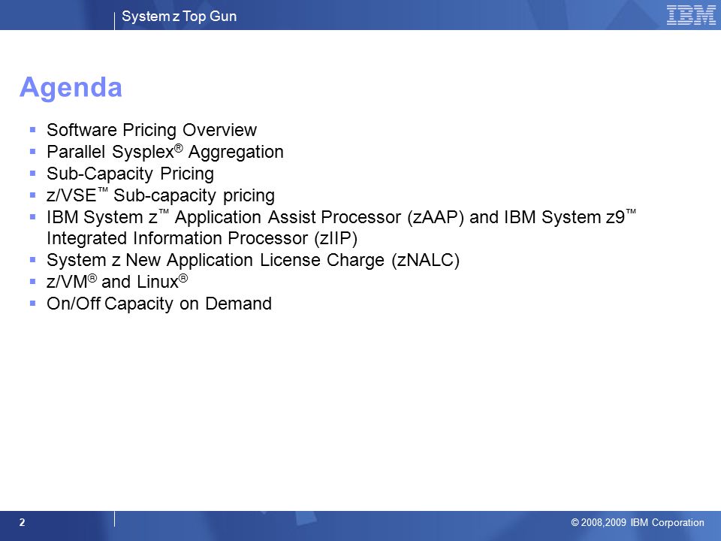Click 'z/VSE Sub-capacity pricing' line
This screenshot has height=541, width=721.
(161, 195)
